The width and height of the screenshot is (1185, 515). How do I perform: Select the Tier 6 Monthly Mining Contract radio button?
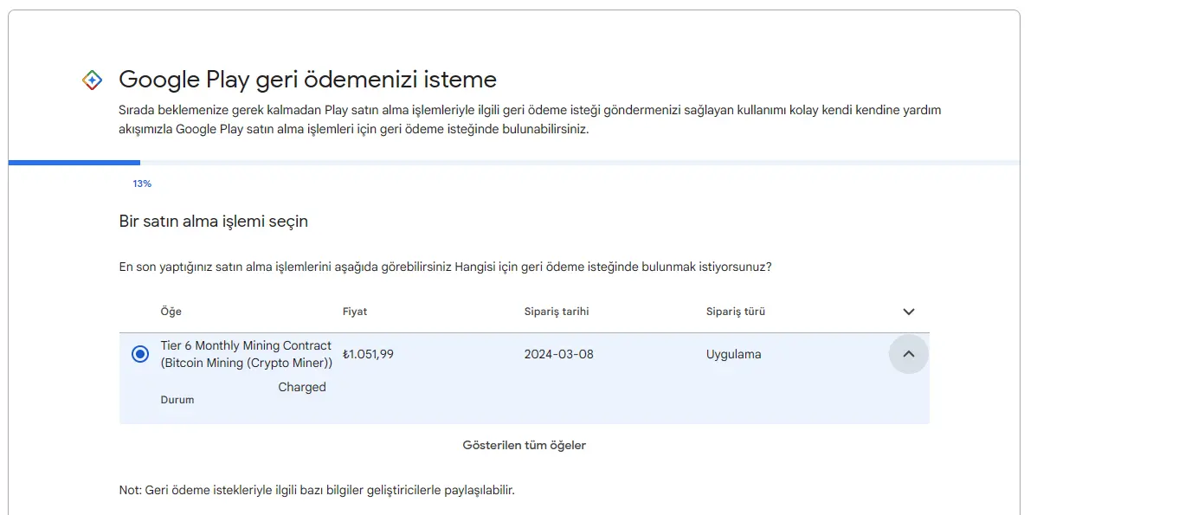(x=140, y=354)
